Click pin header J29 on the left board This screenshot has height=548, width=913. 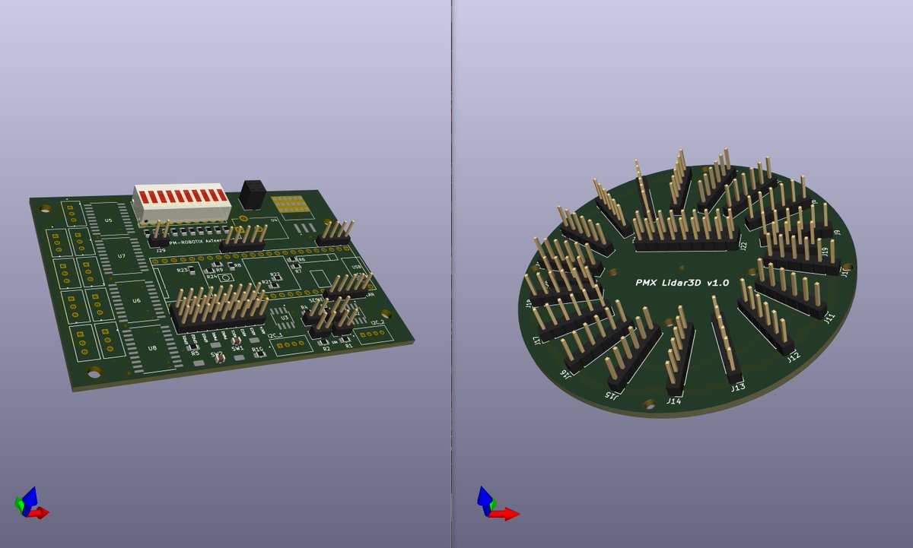coord(157,239)
